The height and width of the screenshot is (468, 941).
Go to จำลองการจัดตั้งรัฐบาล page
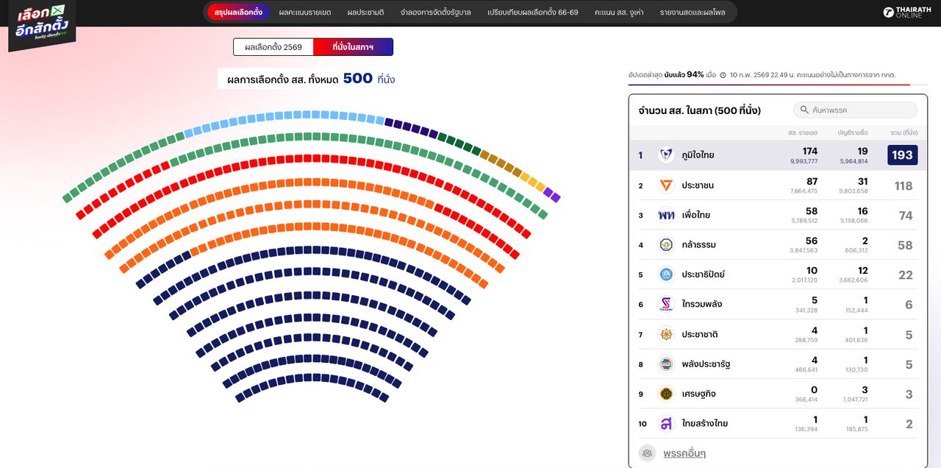pos(435,13)
